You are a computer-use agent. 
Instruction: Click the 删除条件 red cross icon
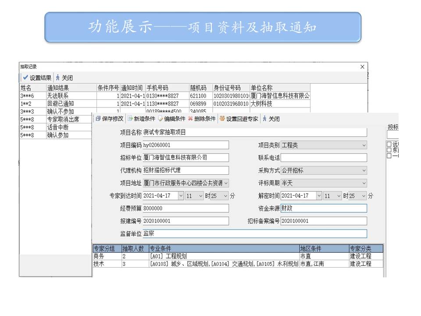(x=190, y=118)
